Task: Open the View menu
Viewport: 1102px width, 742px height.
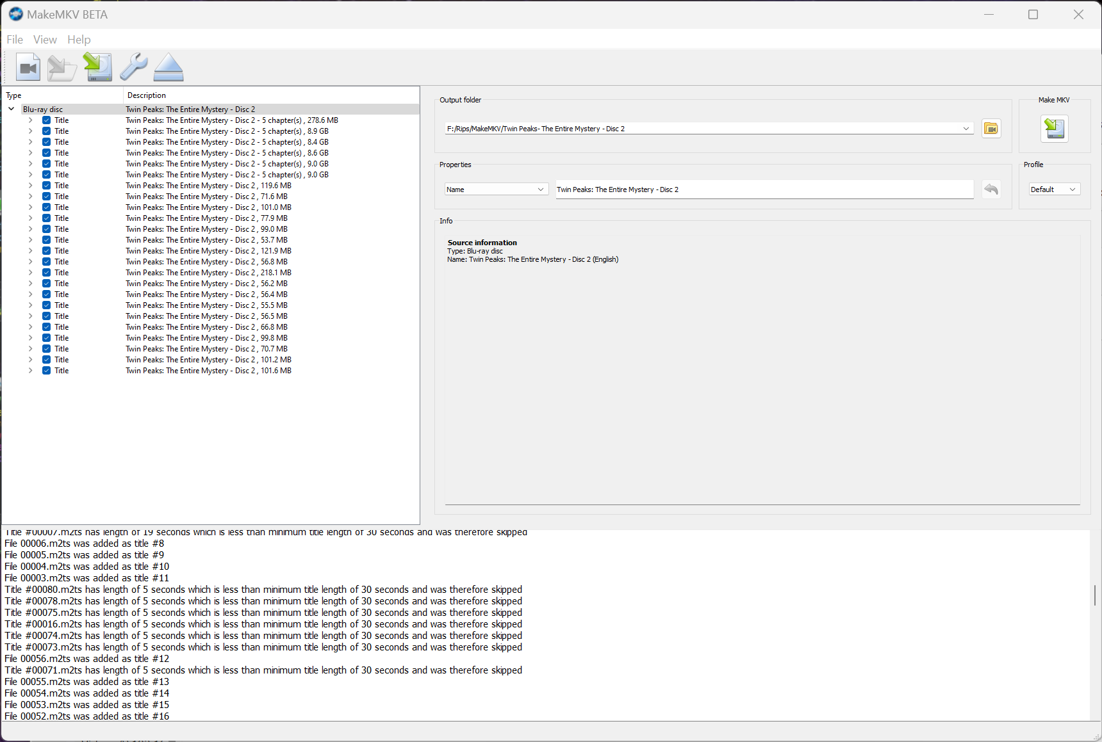Action: pos(45,40)
